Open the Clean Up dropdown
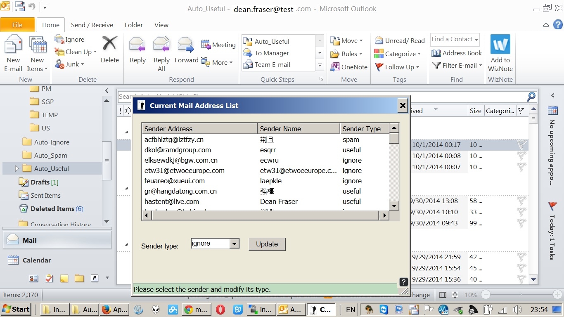This screenshot has height=317, width=564. (76, 52)
